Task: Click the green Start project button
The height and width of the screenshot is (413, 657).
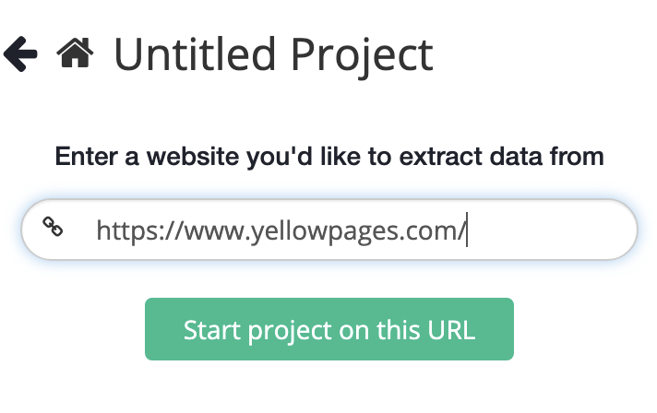Action: (329, 329)
